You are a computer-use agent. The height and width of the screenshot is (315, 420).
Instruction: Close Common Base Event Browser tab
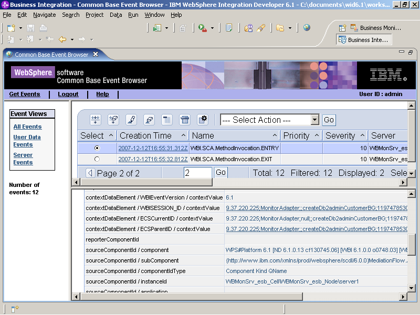(x=96, y=55)
